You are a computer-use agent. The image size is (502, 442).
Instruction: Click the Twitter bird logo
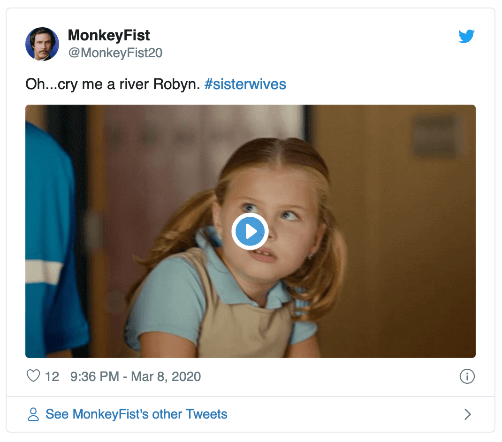(466, 36)
